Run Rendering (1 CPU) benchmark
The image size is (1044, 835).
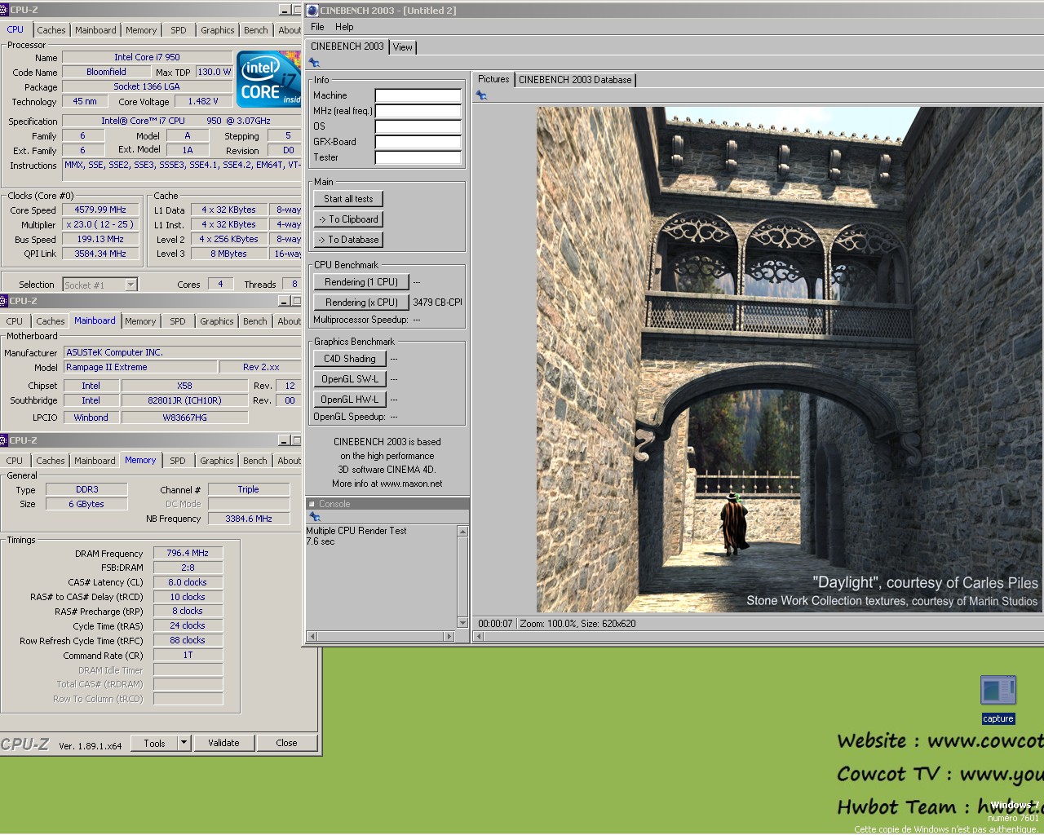point(361,282)
